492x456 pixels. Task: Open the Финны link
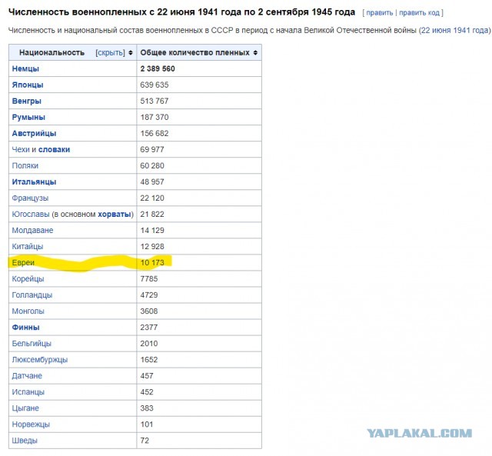click(x=25, y=328)
